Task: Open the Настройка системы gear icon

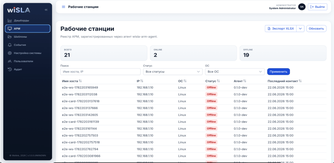Action: point(10,53)
